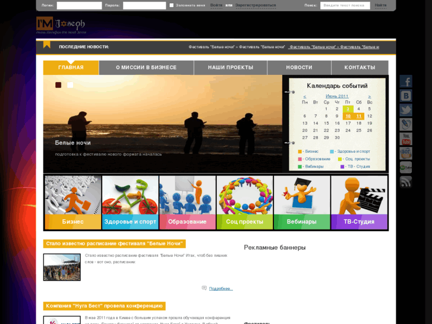Image resolution: width=432 pixels, height=324 pixels.
Task: Open the Соц проекты category tile
Action: pyautogui.click(x=245, y=203)
